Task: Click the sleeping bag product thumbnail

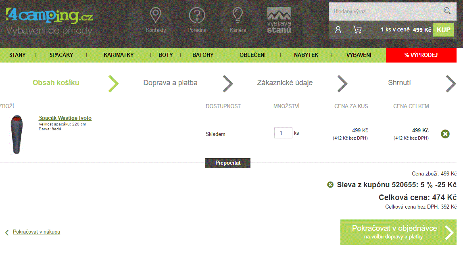Action: point(16,134)
